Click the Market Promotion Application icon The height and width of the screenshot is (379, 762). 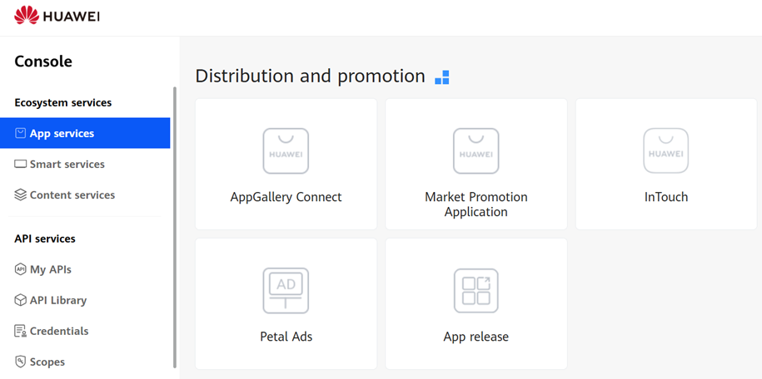(476, 150)
